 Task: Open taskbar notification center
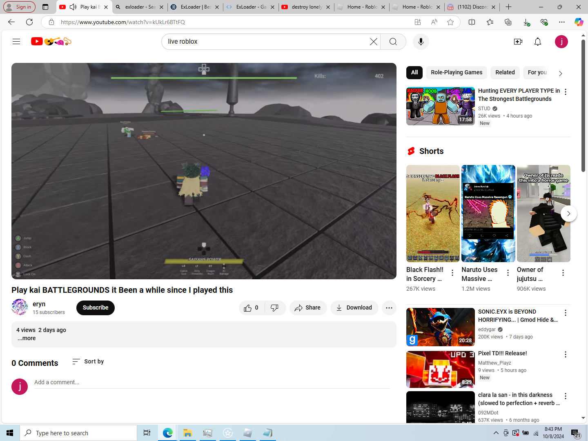575,433
